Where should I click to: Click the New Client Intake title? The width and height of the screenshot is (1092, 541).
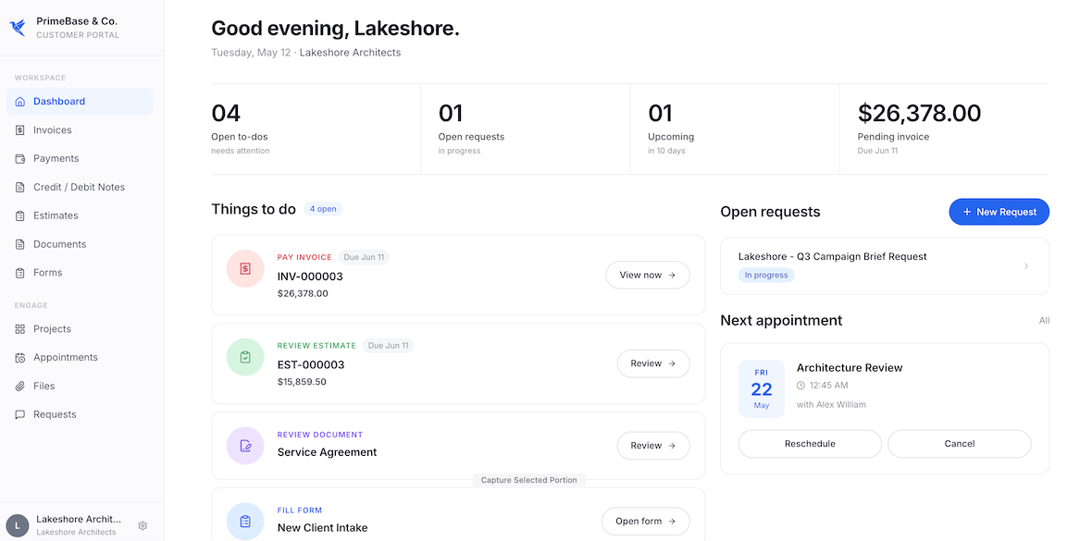coord(322,528)
